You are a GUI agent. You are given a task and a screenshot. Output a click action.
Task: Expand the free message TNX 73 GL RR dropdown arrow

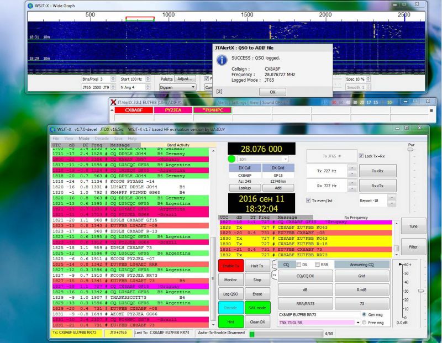(358, 323)
